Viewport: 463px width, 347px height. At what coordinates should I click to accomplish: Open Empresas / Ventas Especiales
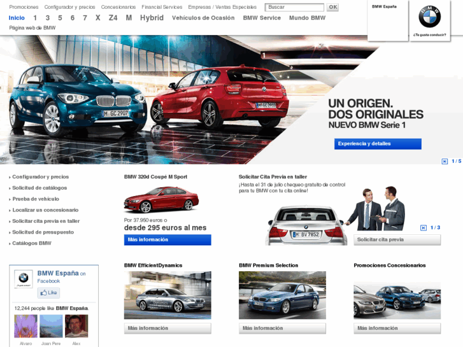click(x=222, y=7)
